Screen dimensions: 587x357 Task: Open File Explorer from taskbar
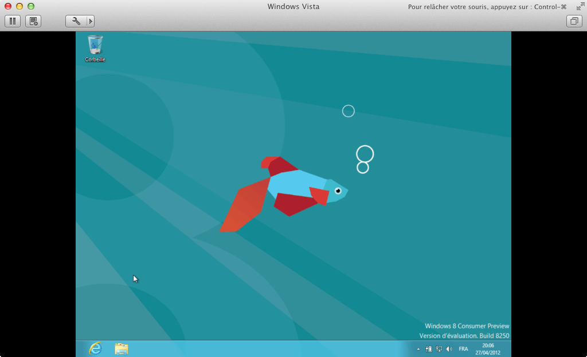pos(122,349)
